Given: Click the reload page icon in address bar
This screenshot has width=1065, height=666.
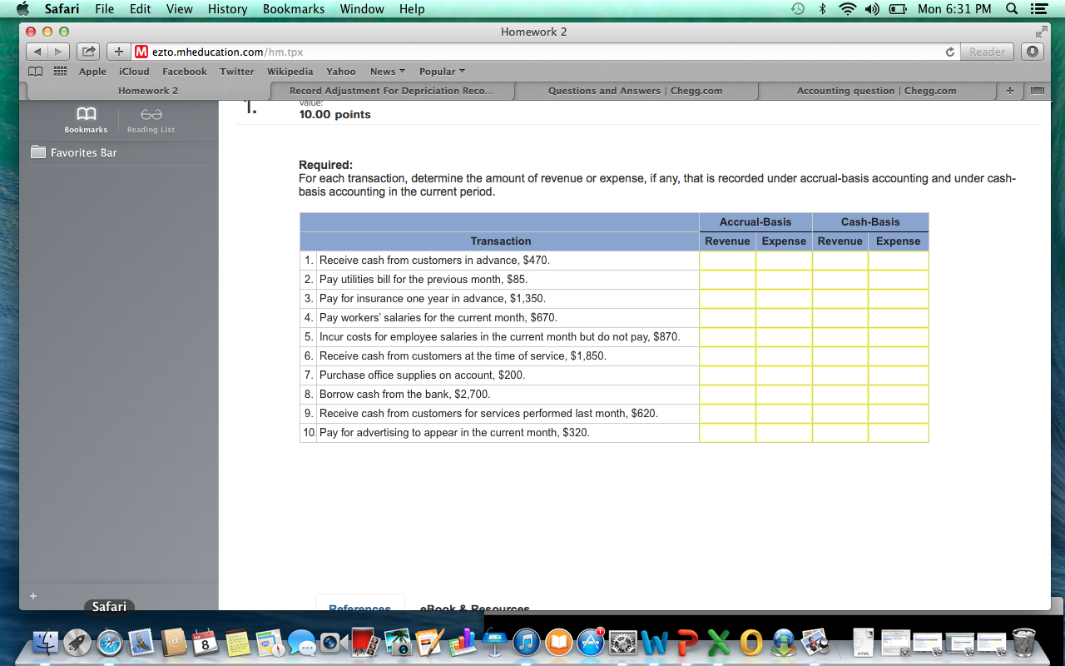Looking at the screenshot, I should point(949,52).
